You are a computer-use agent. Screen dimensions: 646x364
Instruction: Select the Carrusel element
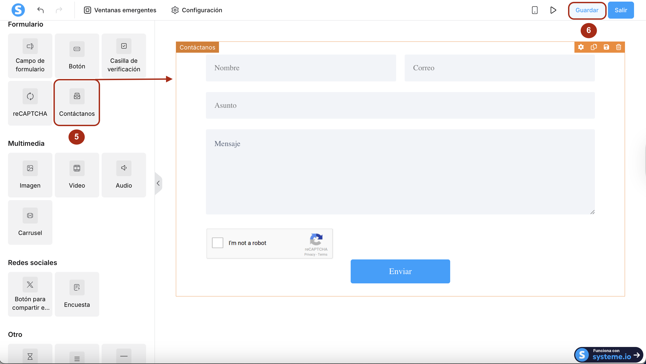point(30,222)
